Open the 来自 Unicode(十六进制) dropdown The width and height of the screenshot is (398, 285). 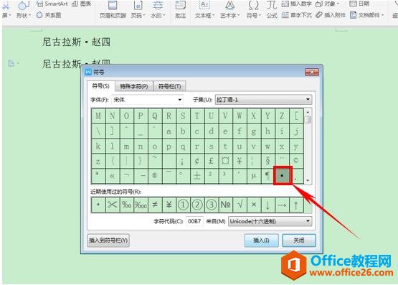(x=270, y=221)
